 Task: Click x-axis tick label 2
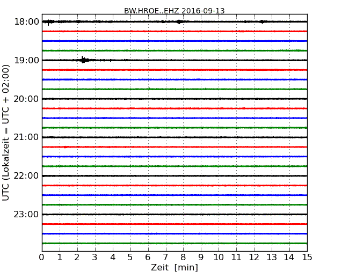point(77,258)
